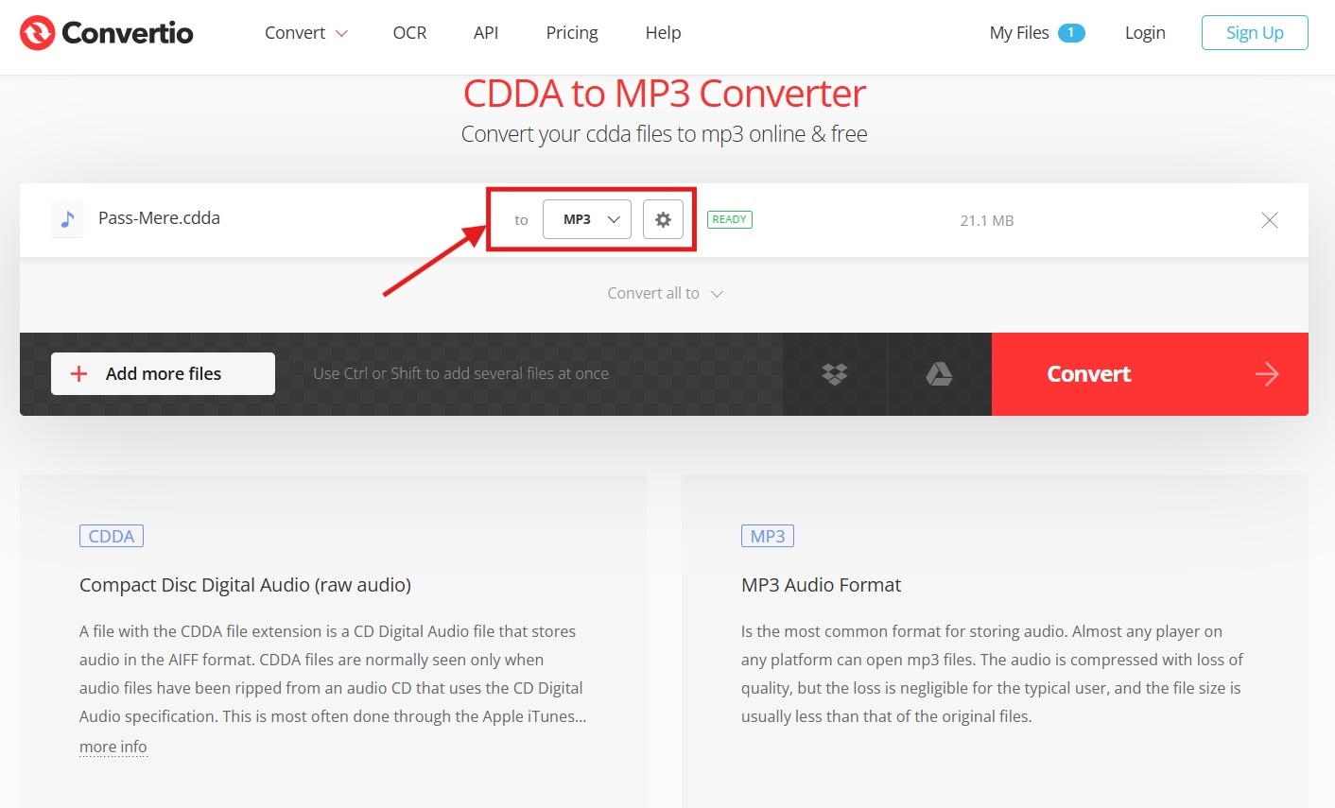This screenshot has width=1335, height=808.
Task: Click the My Files count badge
Action: [x=1071, y=33]
